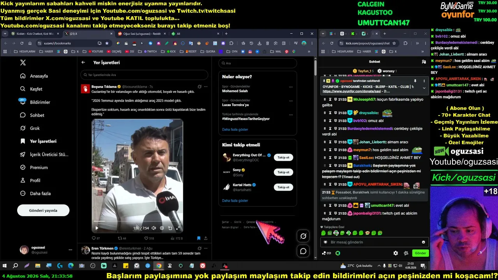
Task: Follow Everything Out Of with Takip et
Action: point(283,157)
